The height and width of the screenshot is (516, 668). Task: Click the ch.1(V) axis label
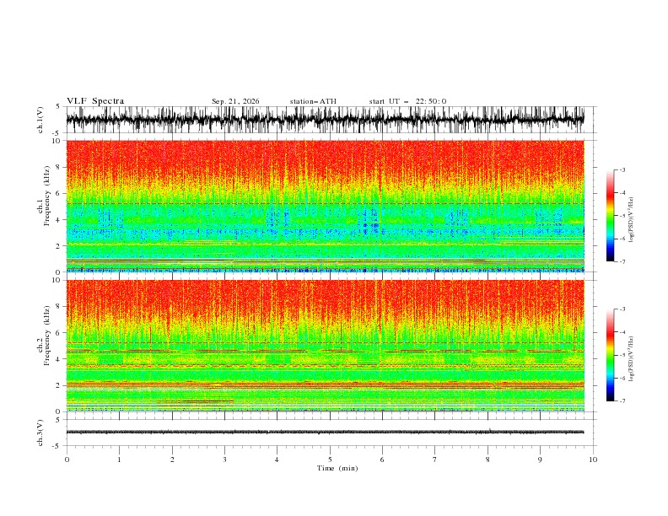(x=40, y=120)
